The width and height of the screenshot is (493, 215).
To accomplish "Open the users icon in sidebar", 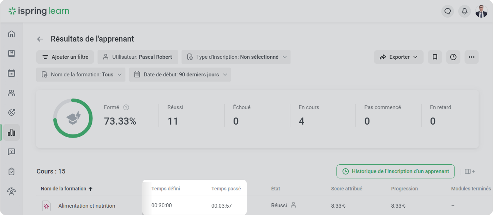I will point(11,93).
